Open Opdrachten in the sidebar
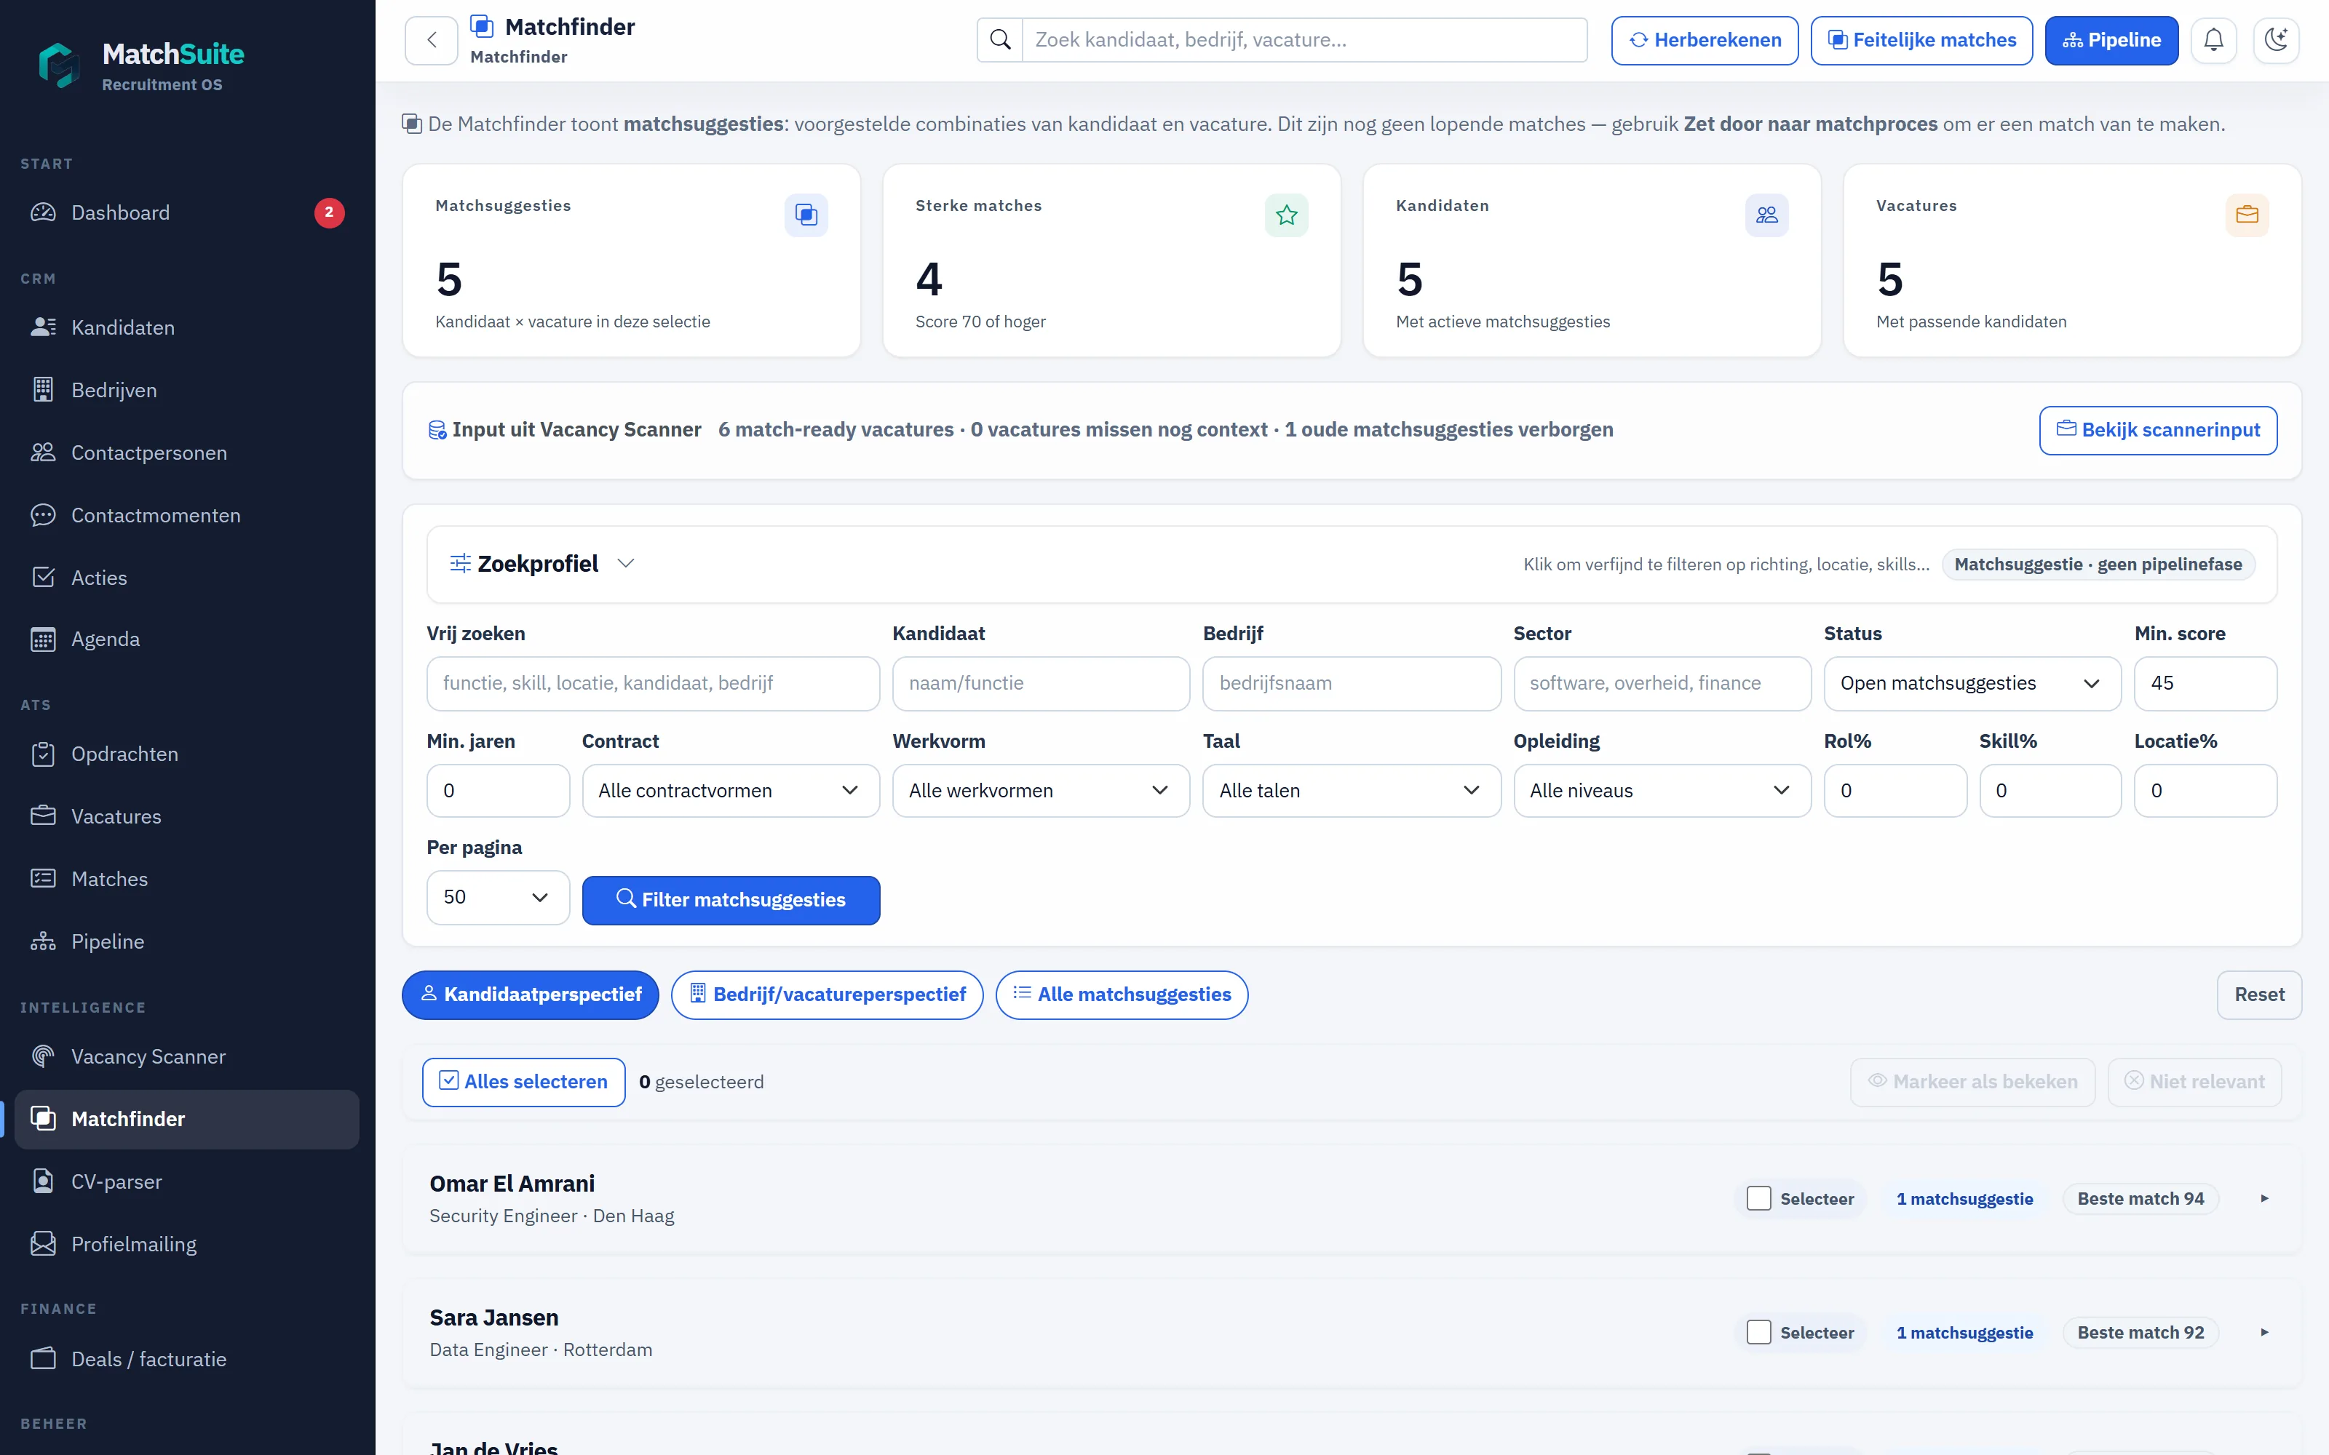Screen dimensions: 2329x1455 pos(187,754)
